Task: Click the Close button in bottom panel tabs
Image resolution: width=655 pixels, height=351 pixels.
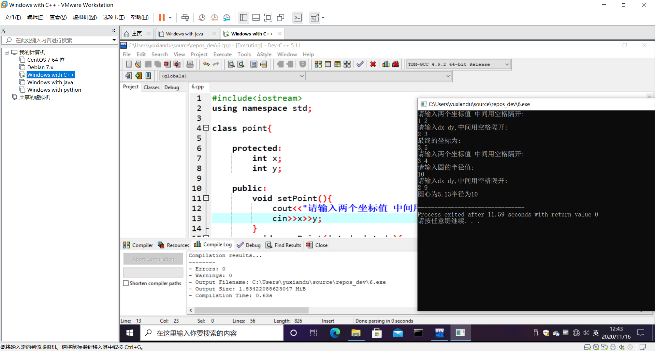Action: [x=317, y=245]
